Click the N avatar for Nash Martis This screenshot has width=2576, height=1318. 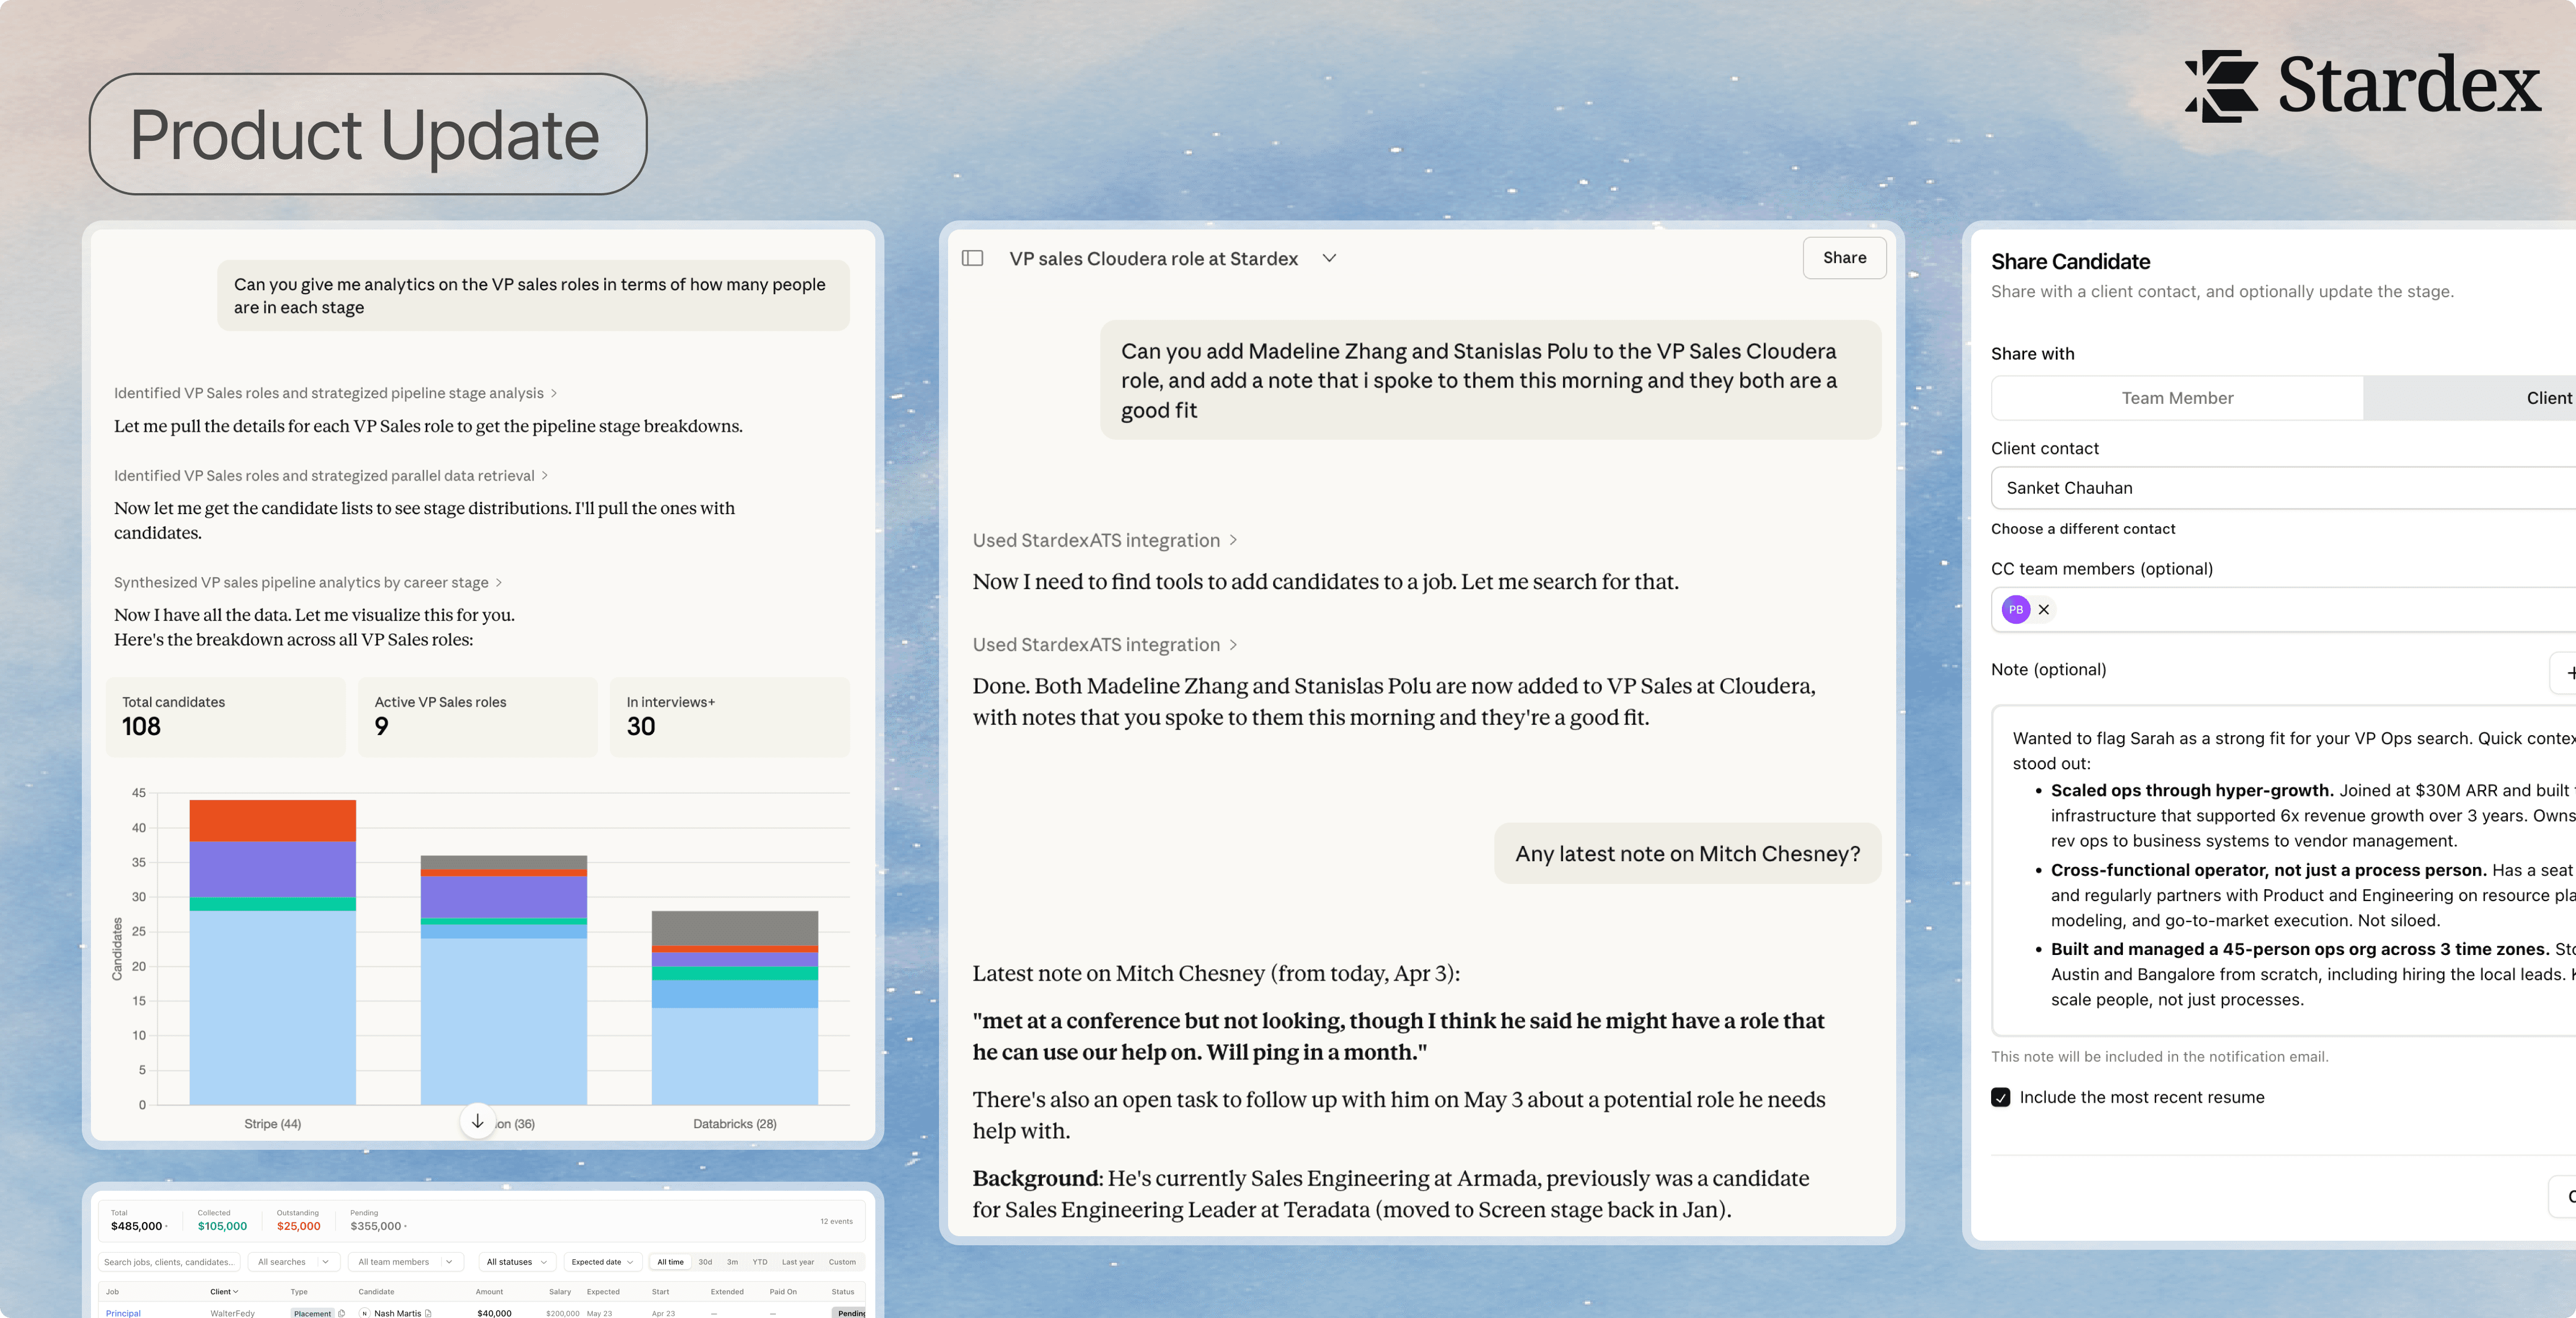click(x=365, y=1313)
